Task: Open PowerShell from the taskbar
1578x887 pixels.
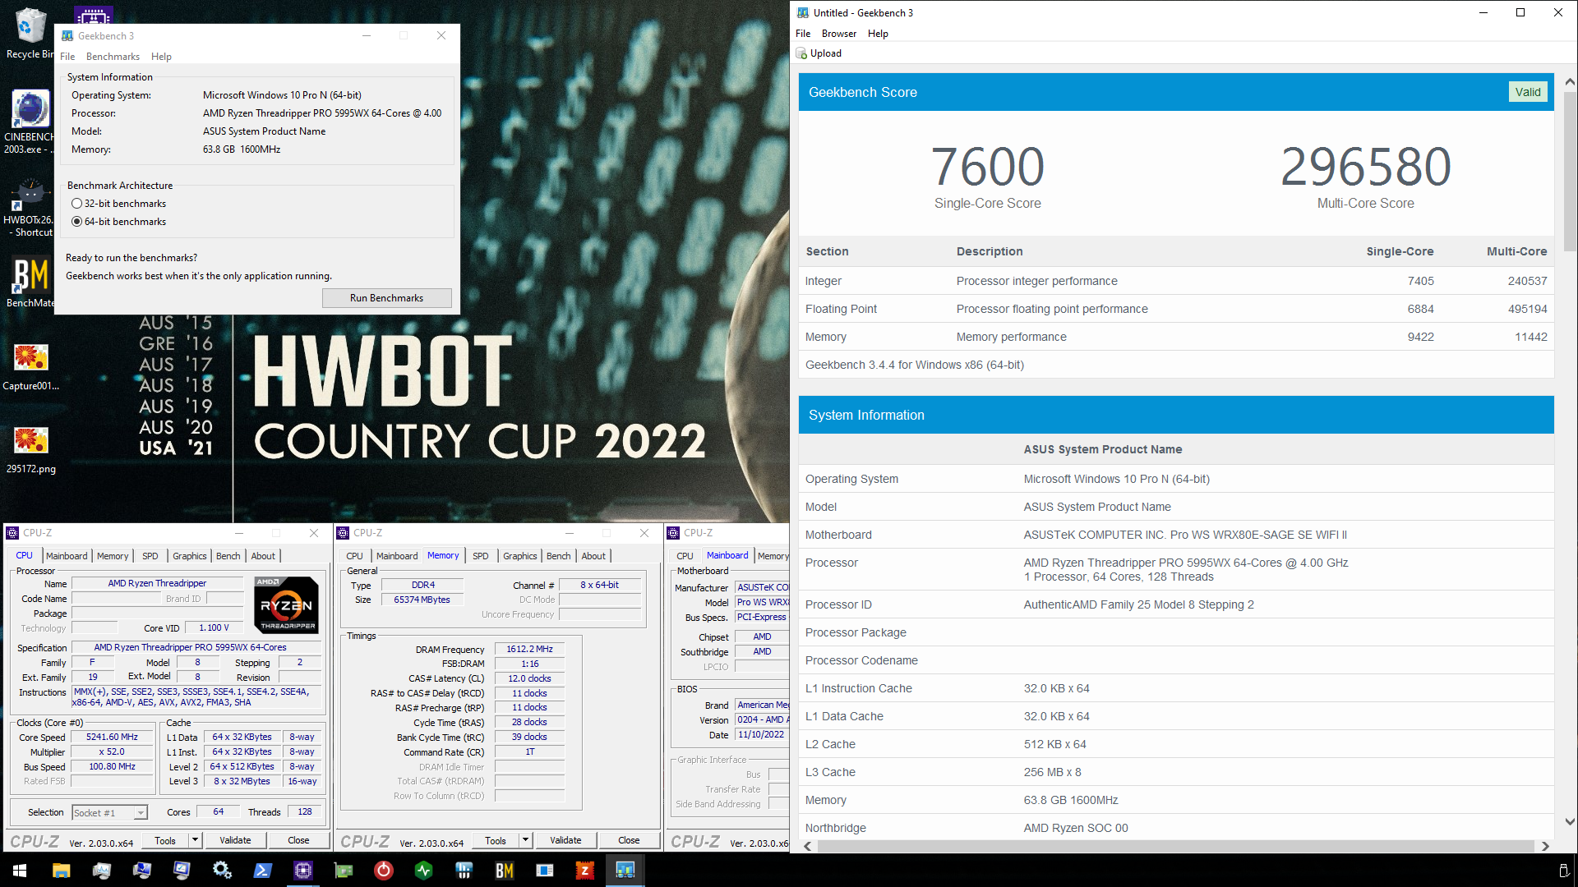Action: [x=262, y=871]
